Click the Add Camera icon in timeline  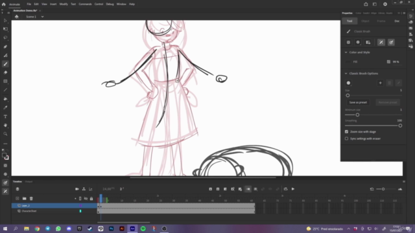tap(77, 189)
